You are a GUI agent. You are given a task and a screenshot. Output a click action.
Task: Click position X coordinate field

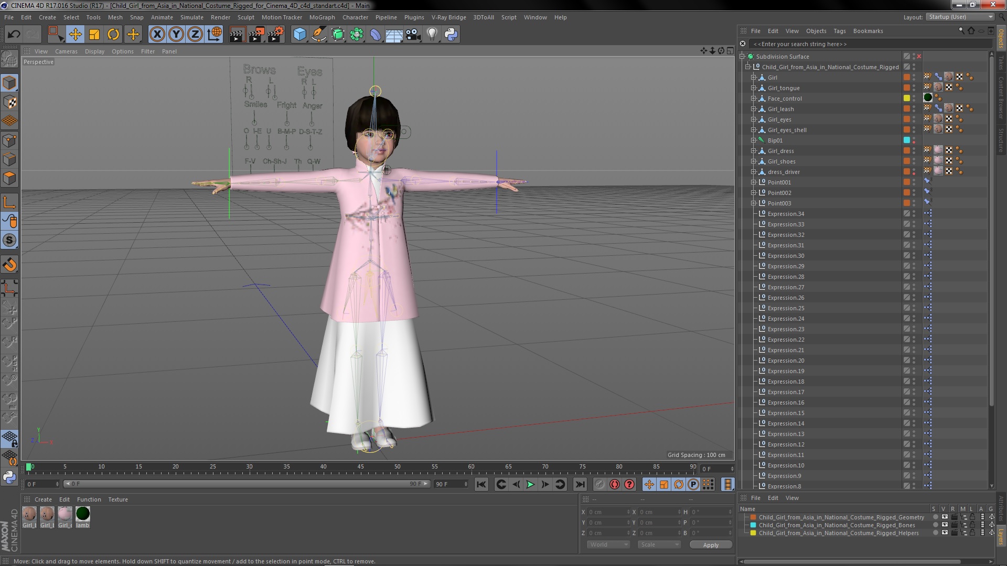click(x=608, y=512)
